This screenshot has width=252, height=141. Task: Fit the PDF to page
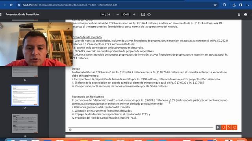point(143,14)
